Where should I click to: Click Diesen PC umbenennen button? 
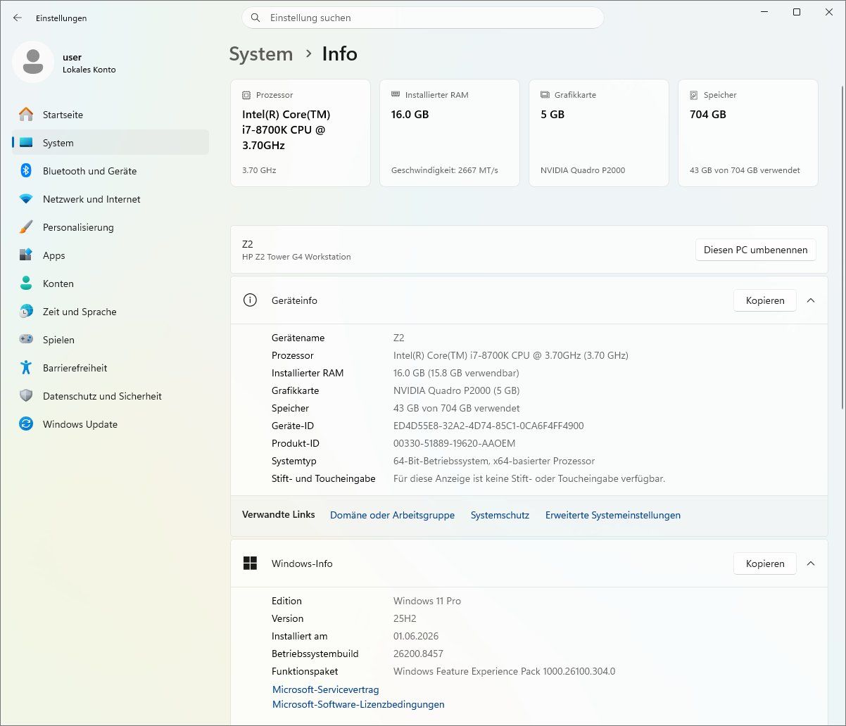[756, 250]
